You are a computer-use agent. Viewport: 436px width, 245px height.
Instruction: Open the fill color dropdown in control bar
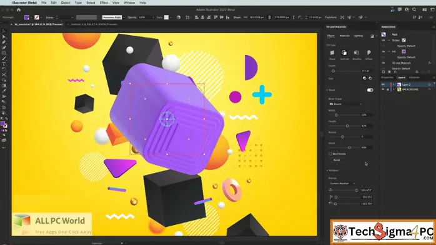pos(31,17)
